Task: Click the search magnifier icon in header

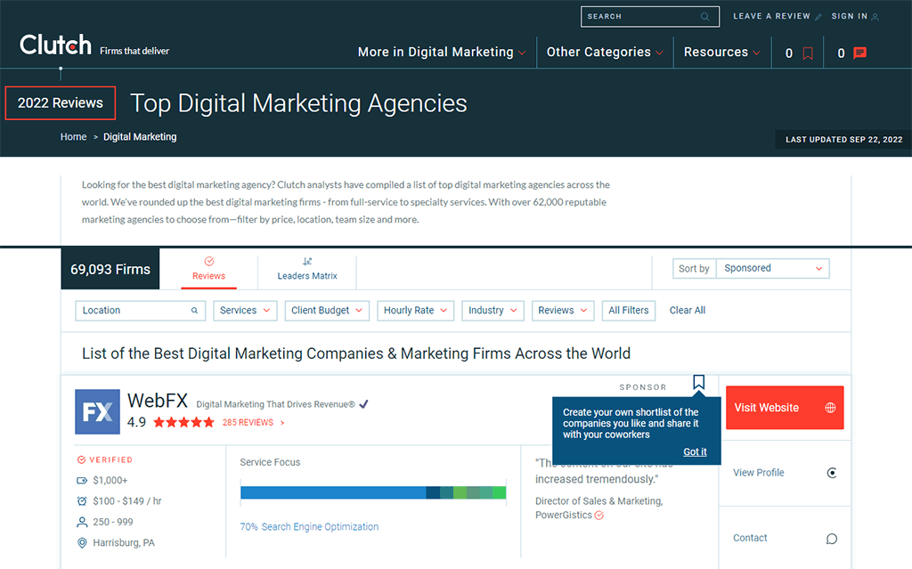Action: [705, 16]
